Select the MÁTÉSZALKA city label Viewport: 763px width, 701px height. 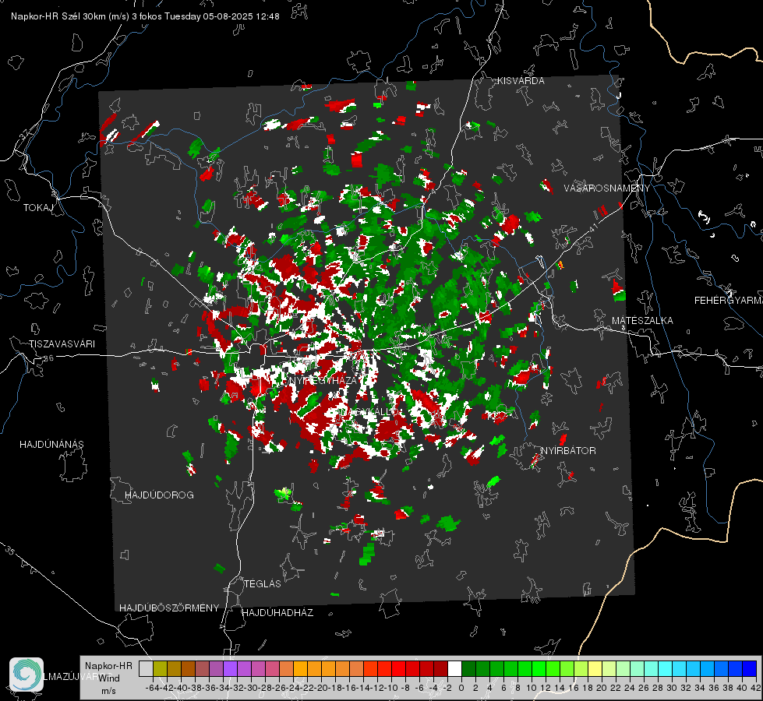click(642, 321)
